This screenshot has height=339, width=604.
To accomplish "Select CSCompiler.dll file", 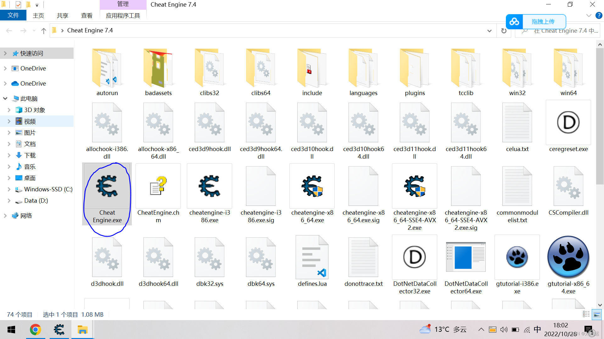I will tap(568, 190).
